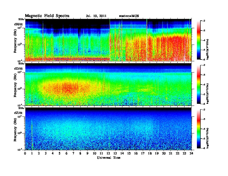Click the "station=MOS" header text
The height and width of the screenshot is (176, 228).
[x=129, y=16]
